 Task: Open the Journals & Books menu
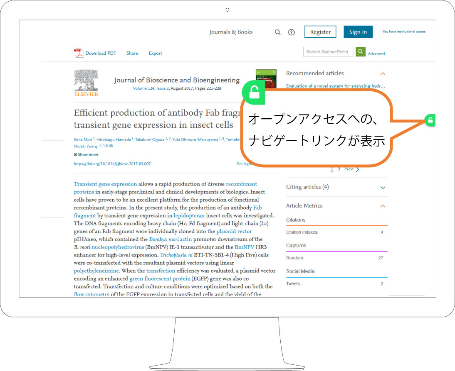231,32
